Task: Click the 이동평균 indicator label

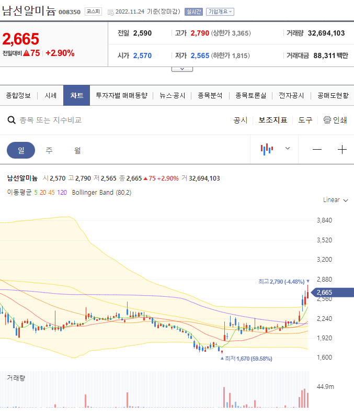Action: point(19,193)
